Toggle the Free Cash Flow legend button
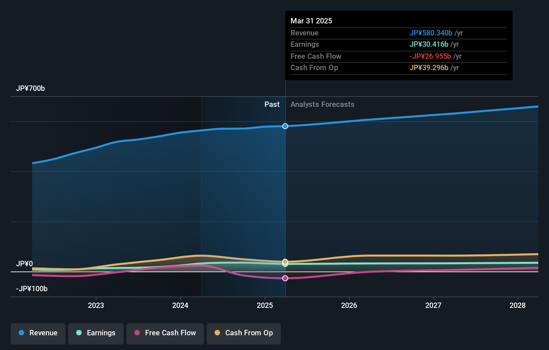This screenshot has width=549, height=350. coord(165,334)
